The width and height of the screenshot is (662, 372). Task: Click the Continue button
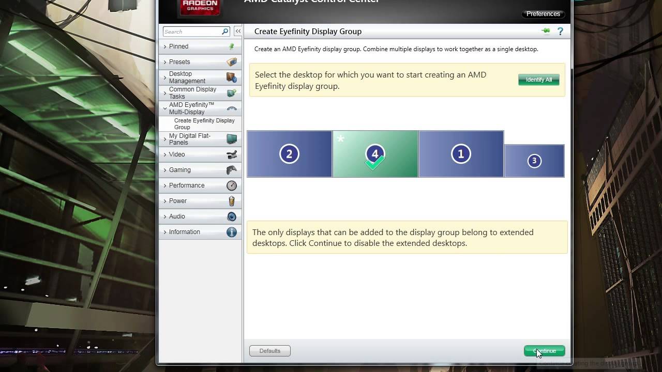point(545,351)
